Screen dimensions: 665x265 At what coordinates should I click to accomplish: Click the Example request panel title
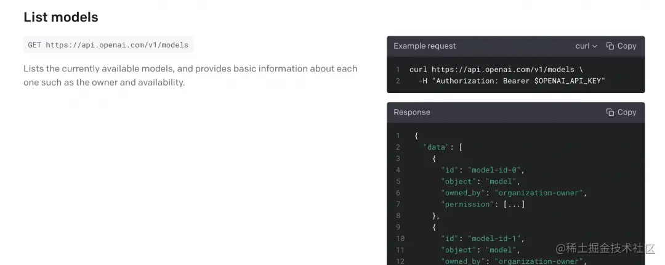tap(424, 46)
